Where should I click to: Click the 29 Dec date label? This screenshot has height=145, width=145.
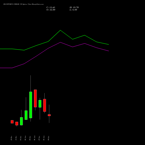point(11,138)
